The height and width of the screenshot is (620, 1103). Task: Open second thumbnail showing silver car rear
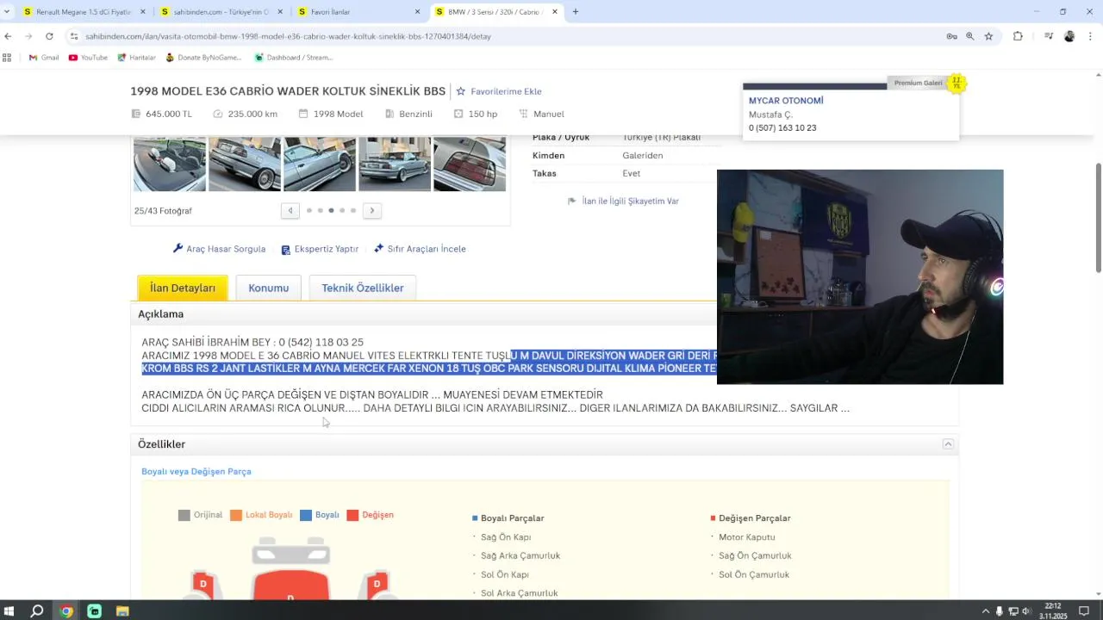(x=245, y=164)
